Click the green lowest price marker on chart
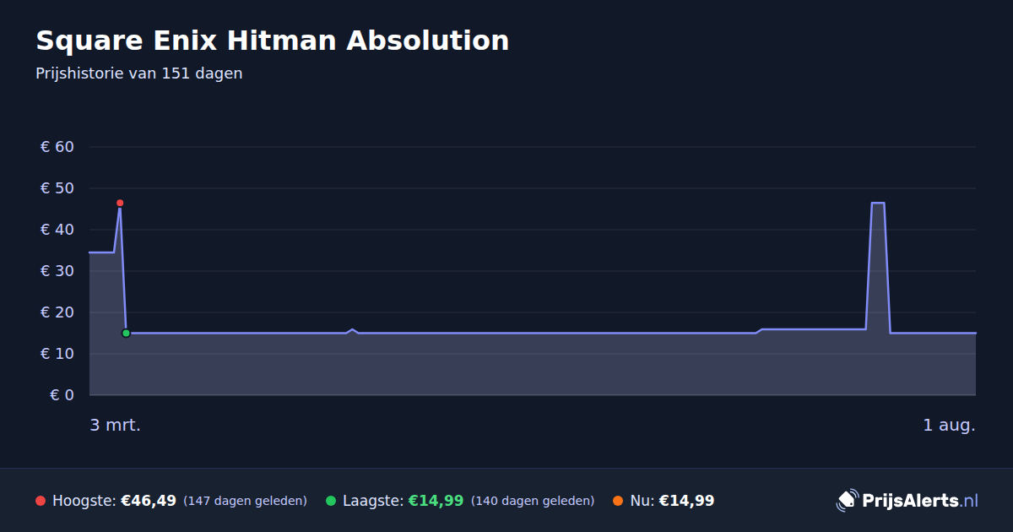 pyautogui.click(x=126, y=334)
